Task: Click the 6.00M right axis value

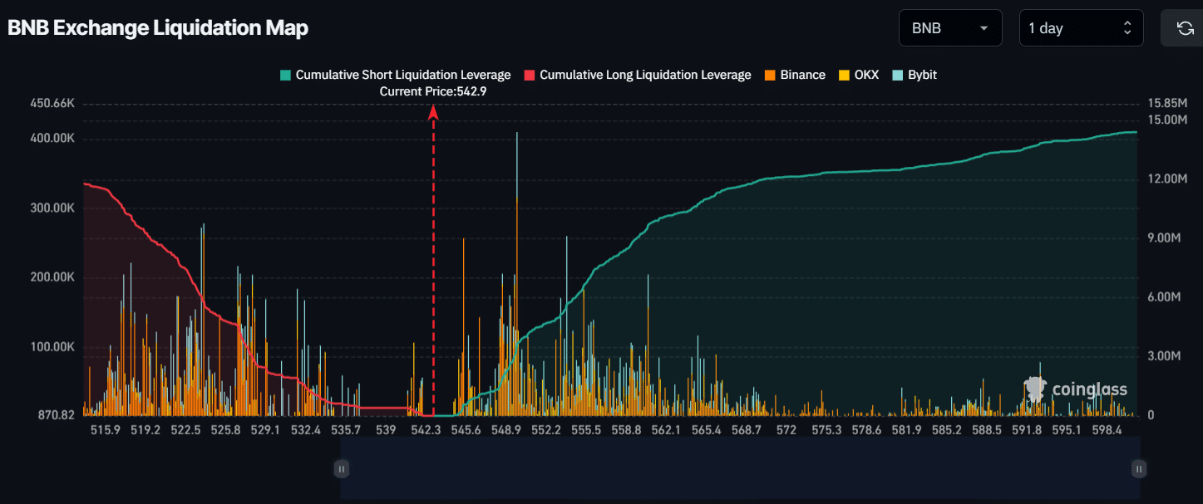Action: click(x=1164, y=297)
